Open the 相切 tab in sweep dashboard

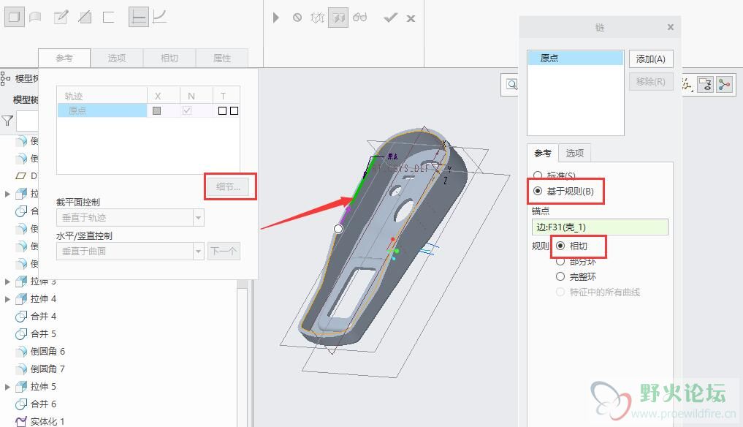pyautogui.click(x=169, y=58)
